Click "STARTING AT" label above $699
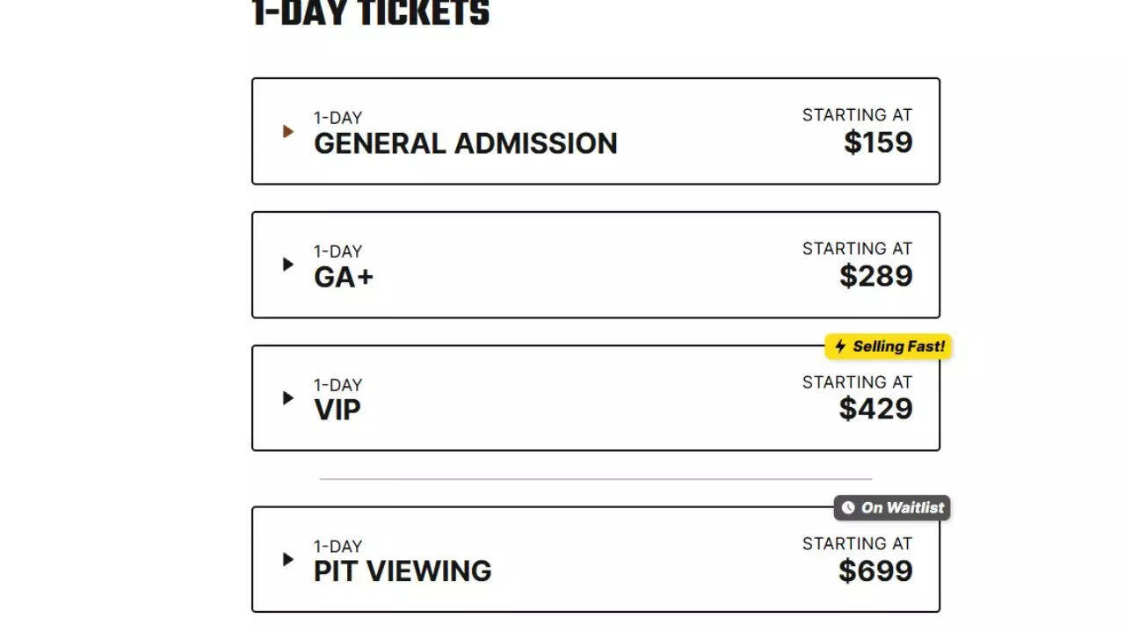The width and height of the screenshot is (1125, 633). pyautogui.click(x=857, y=543)
